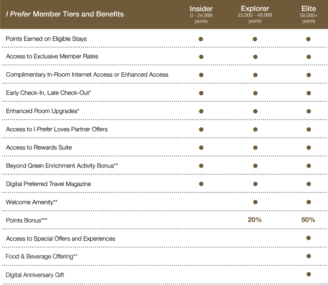This screenshot has width=328, height=285.
Task: Click the Insider dot for Access to Rewards Suite
Action: pyautogui.click(x=201, y=147)
